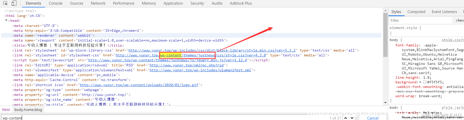
Task: Click the DOM tree scrollbar thumb
Action: [385, 35]
